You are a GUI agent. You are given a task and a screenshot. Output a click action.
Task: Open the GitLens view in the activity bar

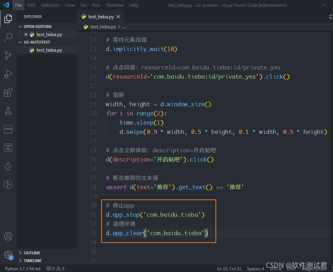8,166
